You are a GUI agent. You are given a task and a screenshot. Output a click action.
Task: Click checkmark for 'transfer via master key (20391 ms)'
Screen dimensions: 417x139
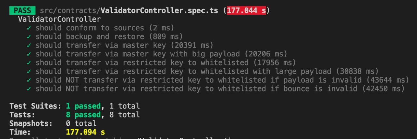29,45
